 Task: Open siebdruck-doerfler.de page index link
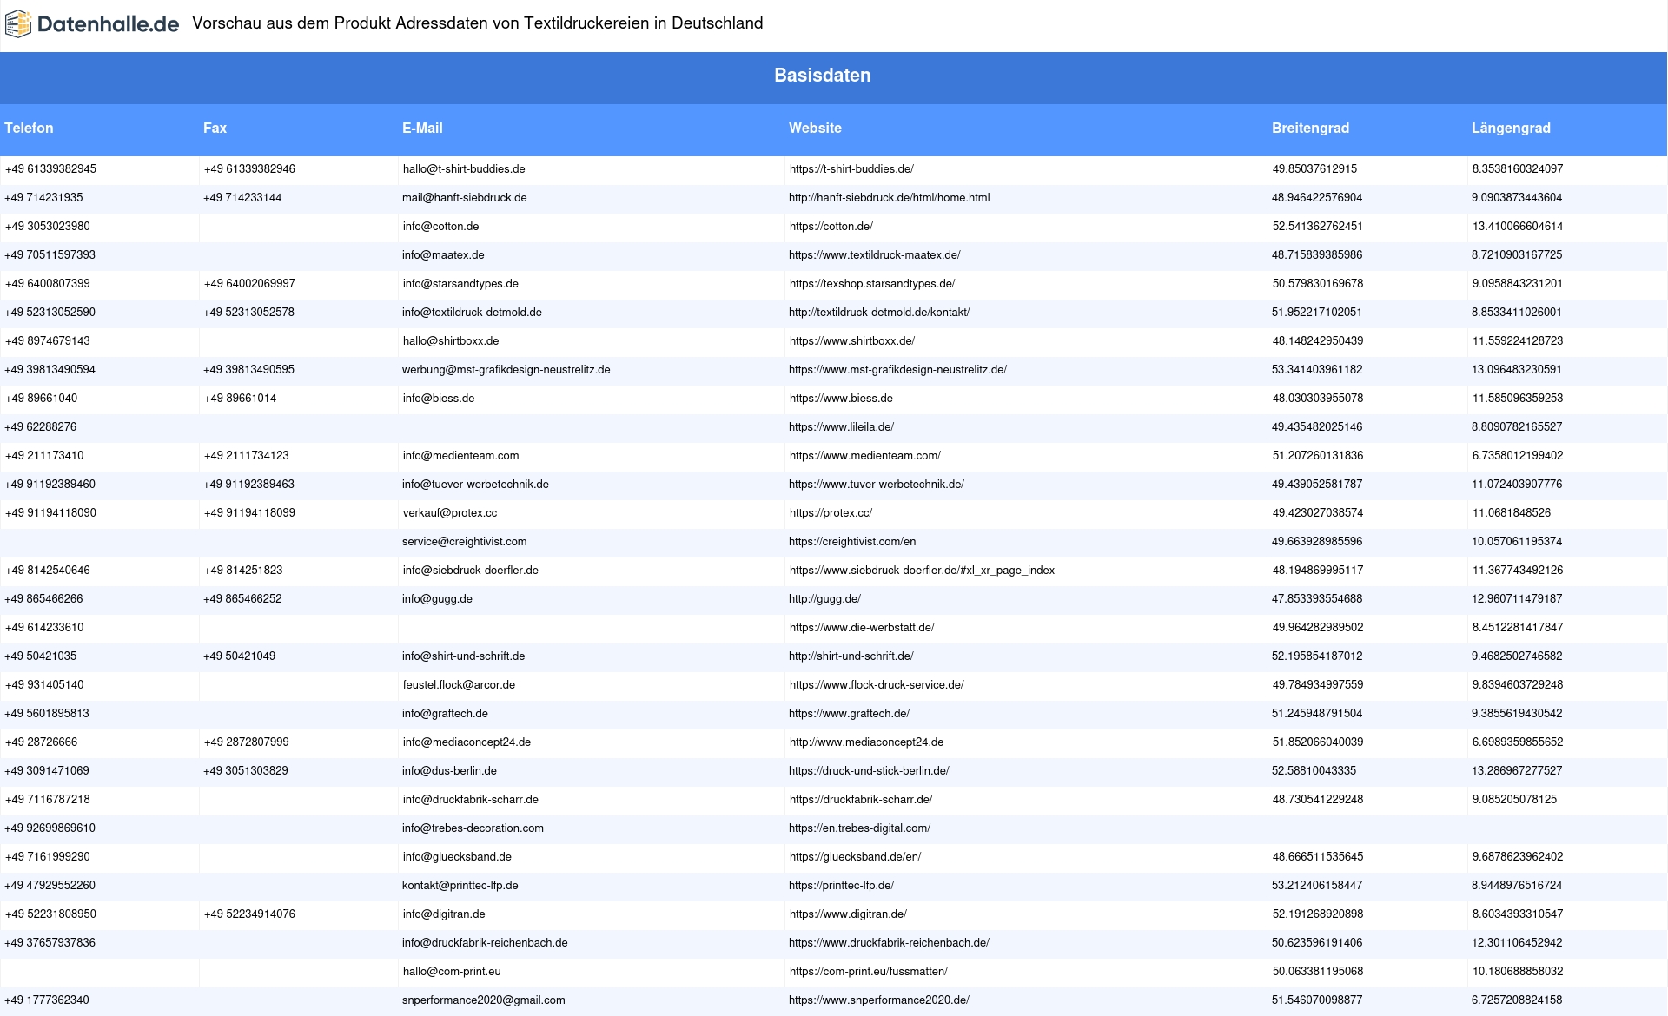[x=922, y=571]
